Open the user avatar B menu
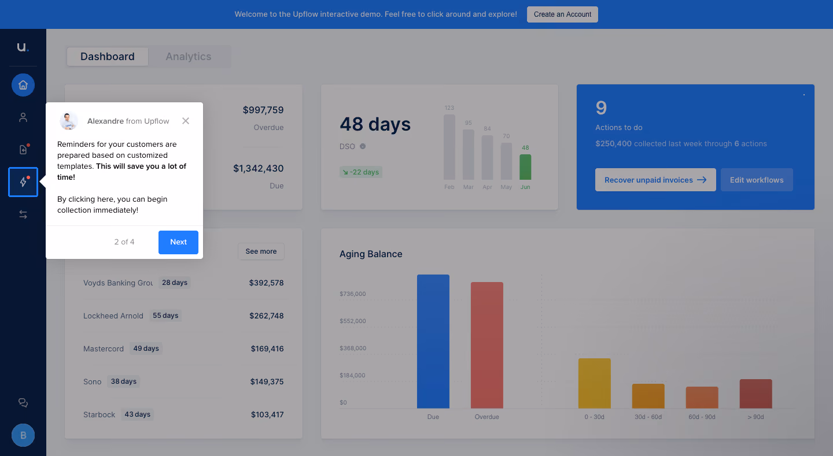Viewport: 833px width, 456px height. pyautogui.click(x=23, y=435)
